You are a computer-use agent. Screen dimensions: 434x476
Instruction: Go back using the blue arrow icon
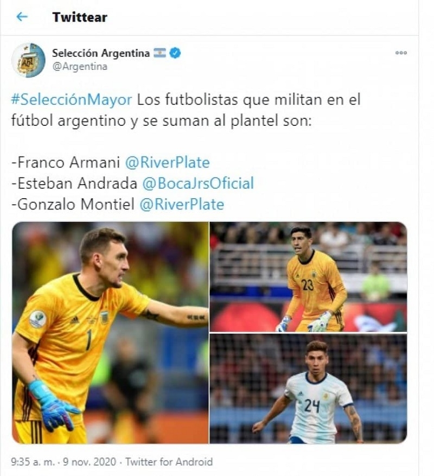pyautogui.click(x=22, y=17)
